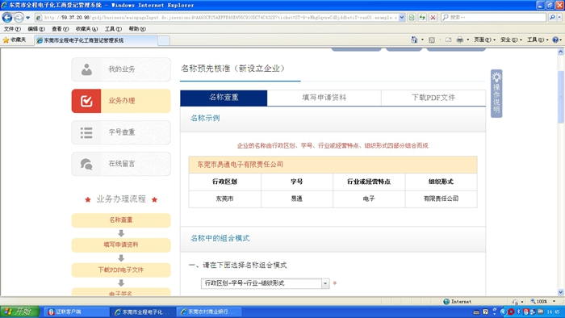The image size is (565, 318).
Task: Click the 名称查重 flow step button
Action: (121, 220)
